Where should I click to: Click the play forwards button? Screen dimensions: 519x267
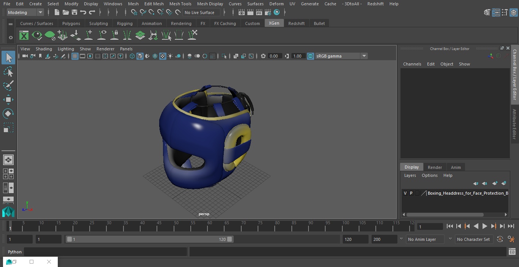point(485,226)
